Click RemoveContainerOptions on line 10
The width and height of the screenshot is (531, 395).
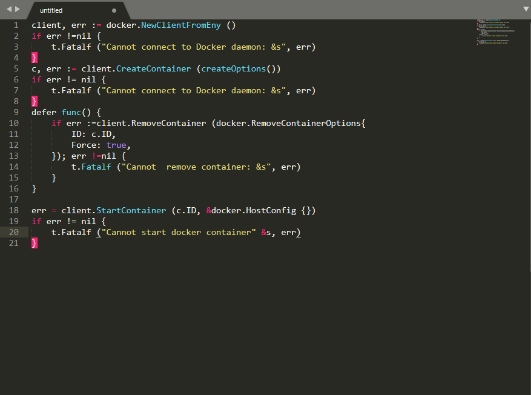[x=306, y=124]
